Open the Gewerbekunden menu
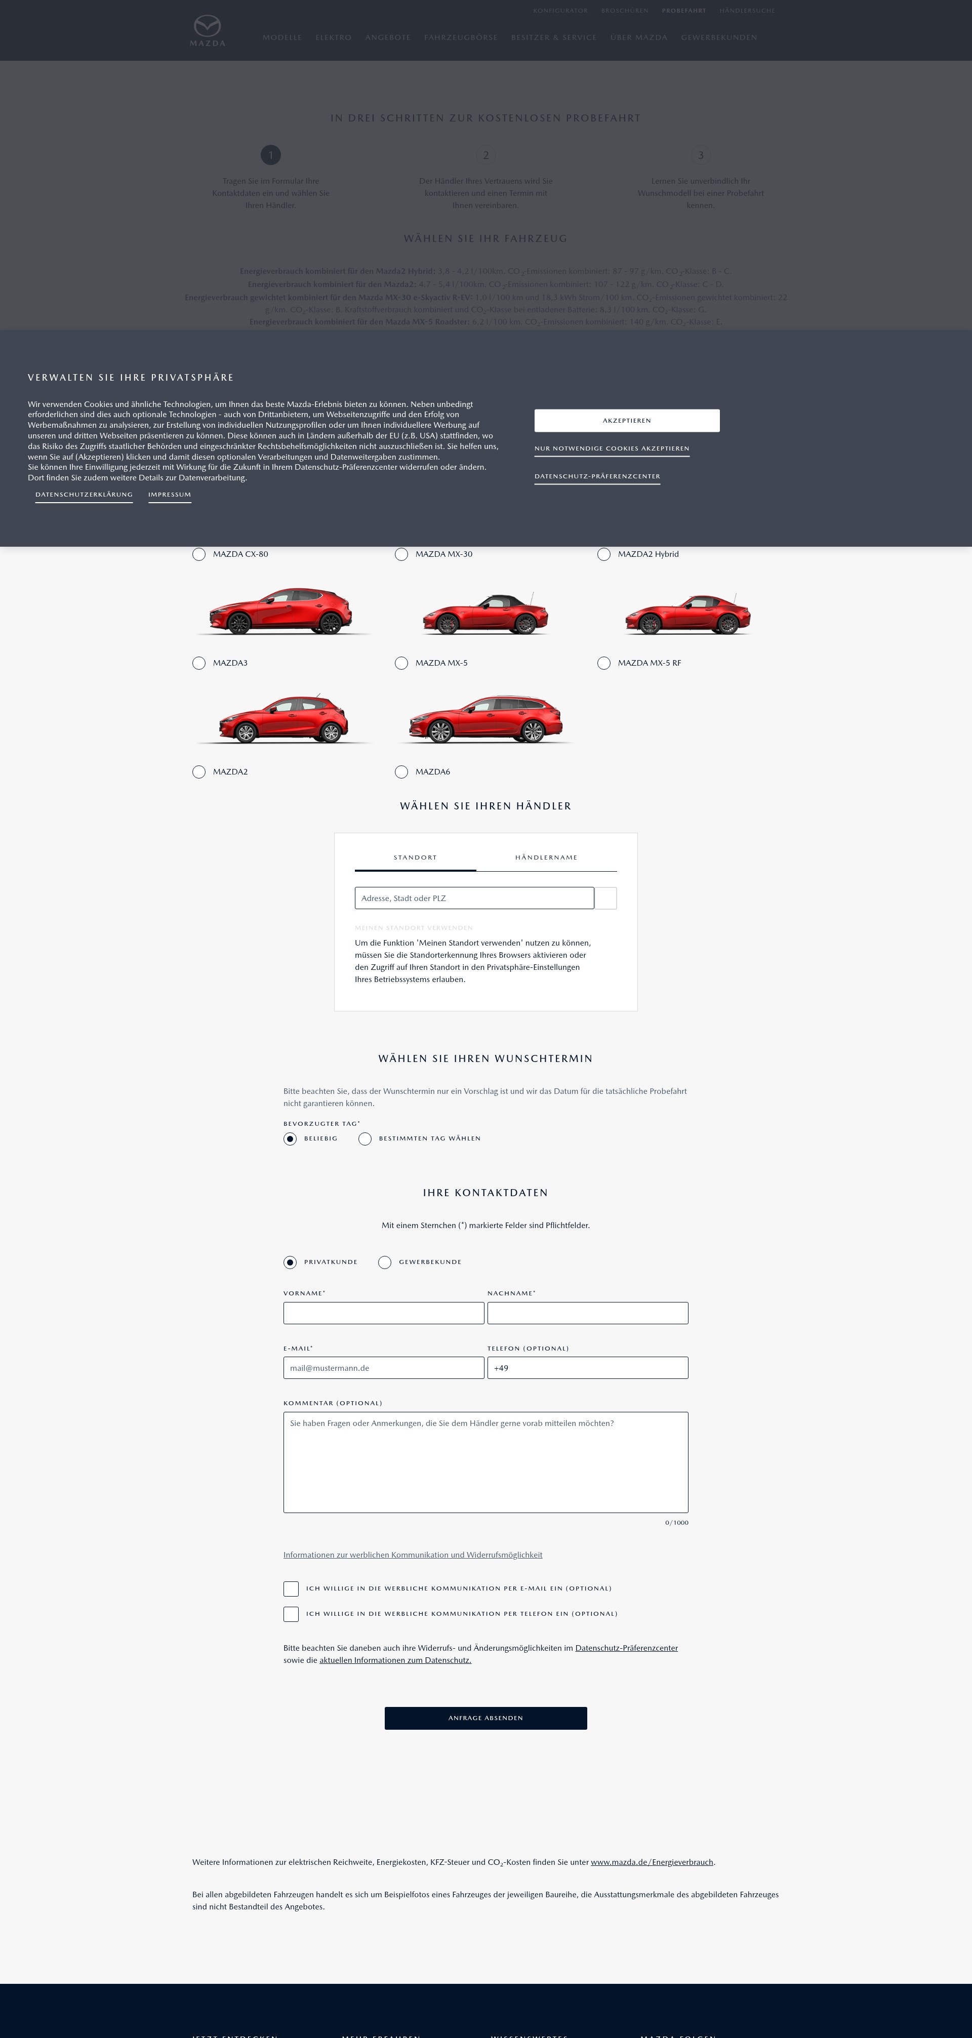This screenshot has width=972, height=2038. pyautogui.click(x=719, y=37)
